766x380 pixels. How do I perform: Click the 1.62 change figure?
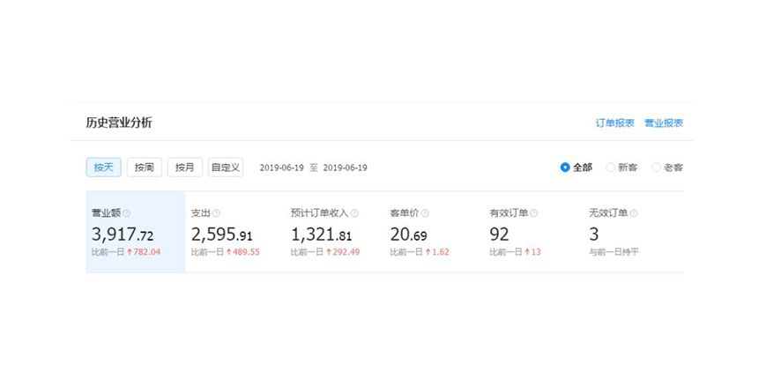pyautogui.click(x=440, y=252)
